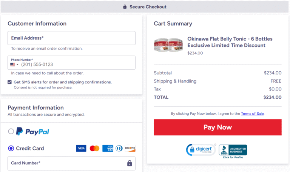Click the red Pay Now button

point(217,127)
